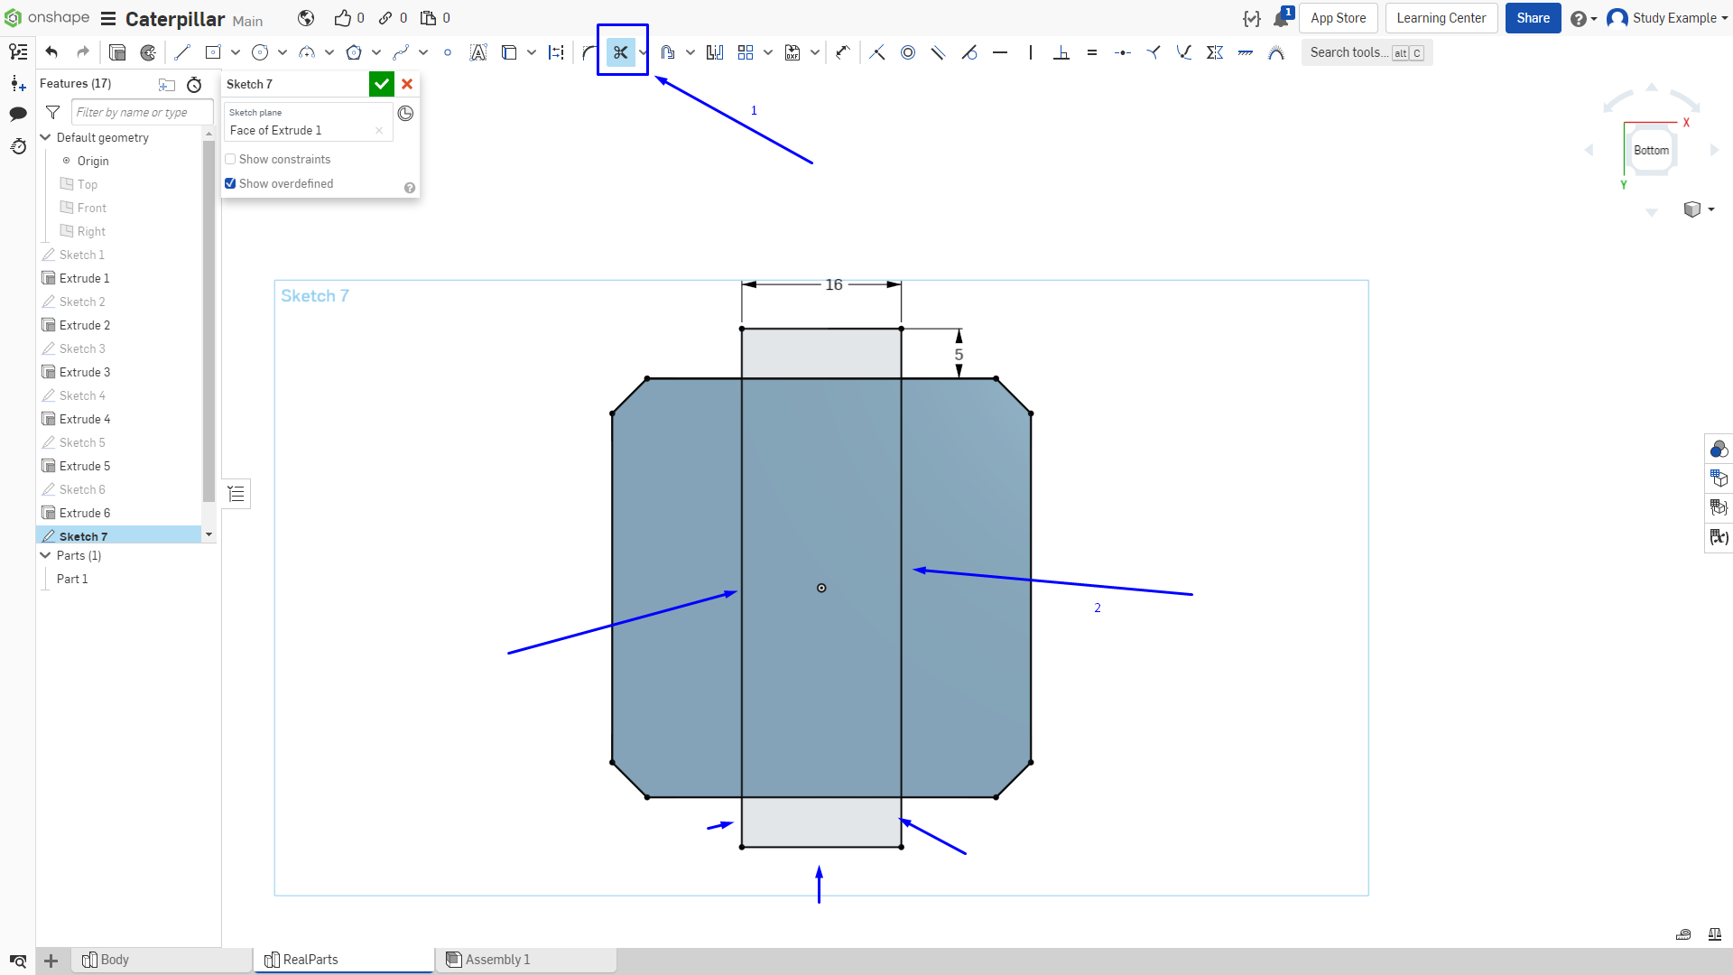Viewport: 1733px width, 975px height.
Task: Select the Point sketch tool
Action: pos(448,52)
